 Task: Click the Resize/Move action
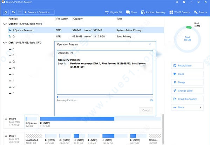[x=187, y=66]
